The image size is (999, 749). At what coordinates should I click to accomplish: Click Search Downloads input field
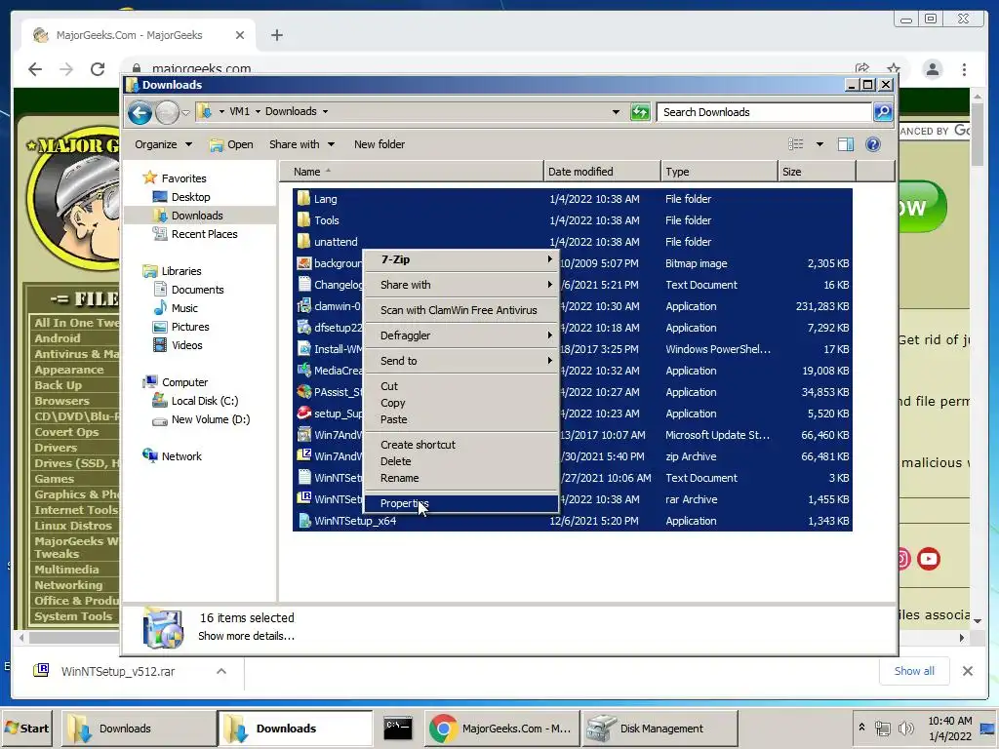coord(765,112)
